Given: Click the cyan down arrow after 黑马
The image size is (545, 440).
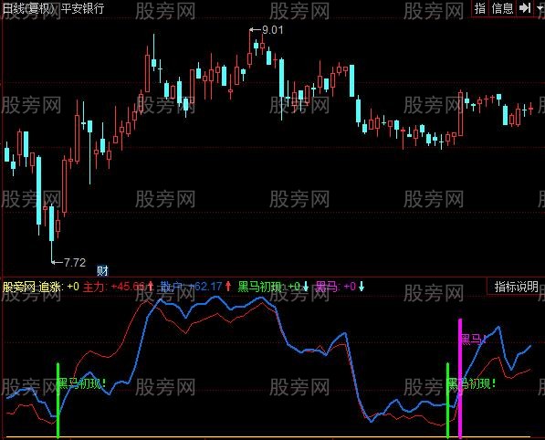Looking at the screenshot, I should pyautogui.click(x=362, y=287).
